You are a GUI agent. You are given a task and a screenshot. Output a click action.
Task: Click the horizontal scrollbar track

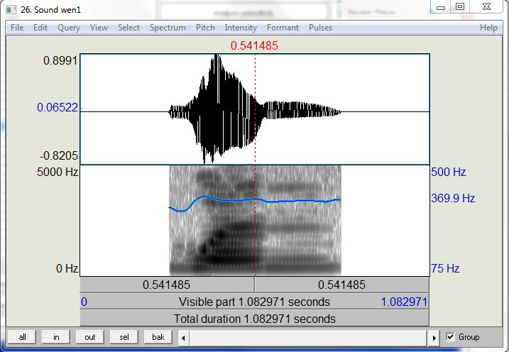tap(308, 338)
